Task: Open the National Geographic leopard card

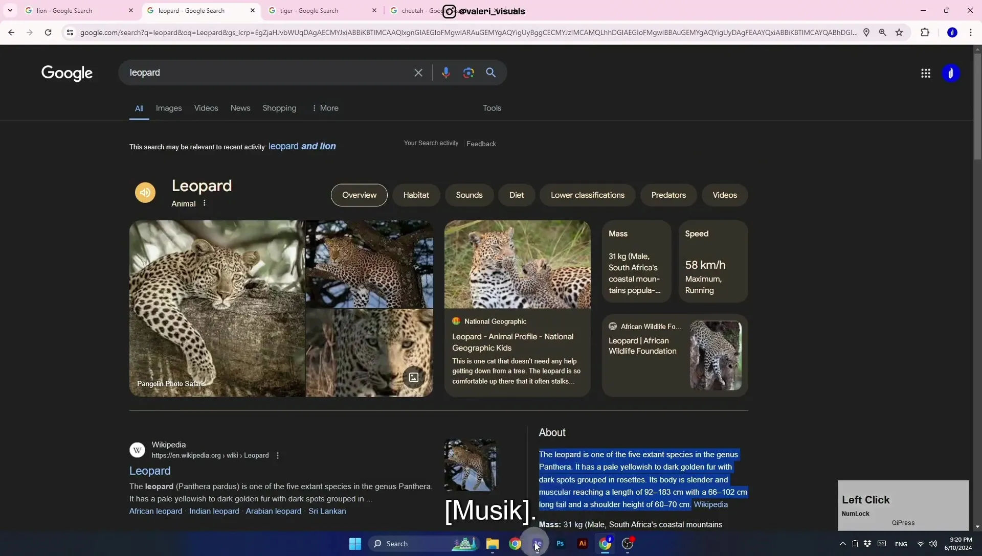Action: click(x=517, y=309)
